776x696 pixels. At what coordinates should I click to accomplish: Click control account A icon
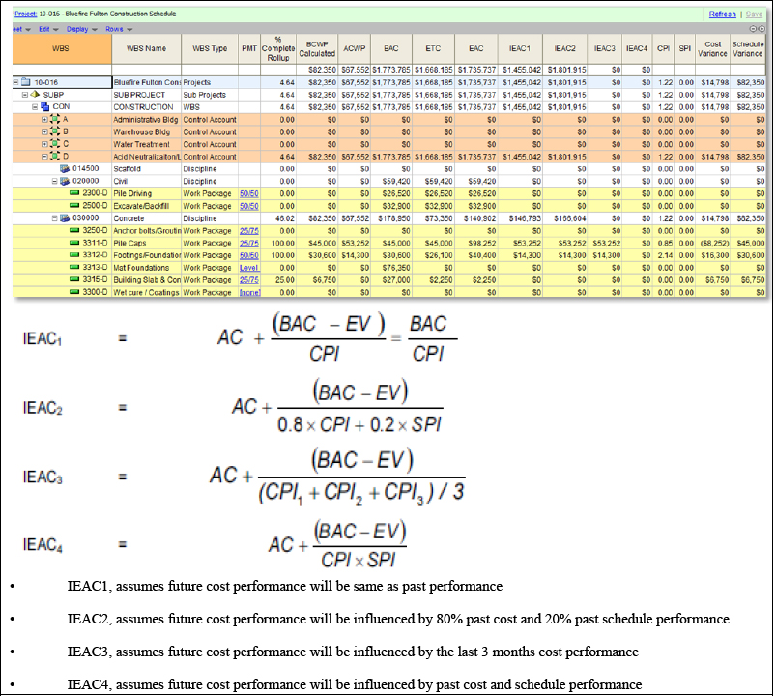54,119
